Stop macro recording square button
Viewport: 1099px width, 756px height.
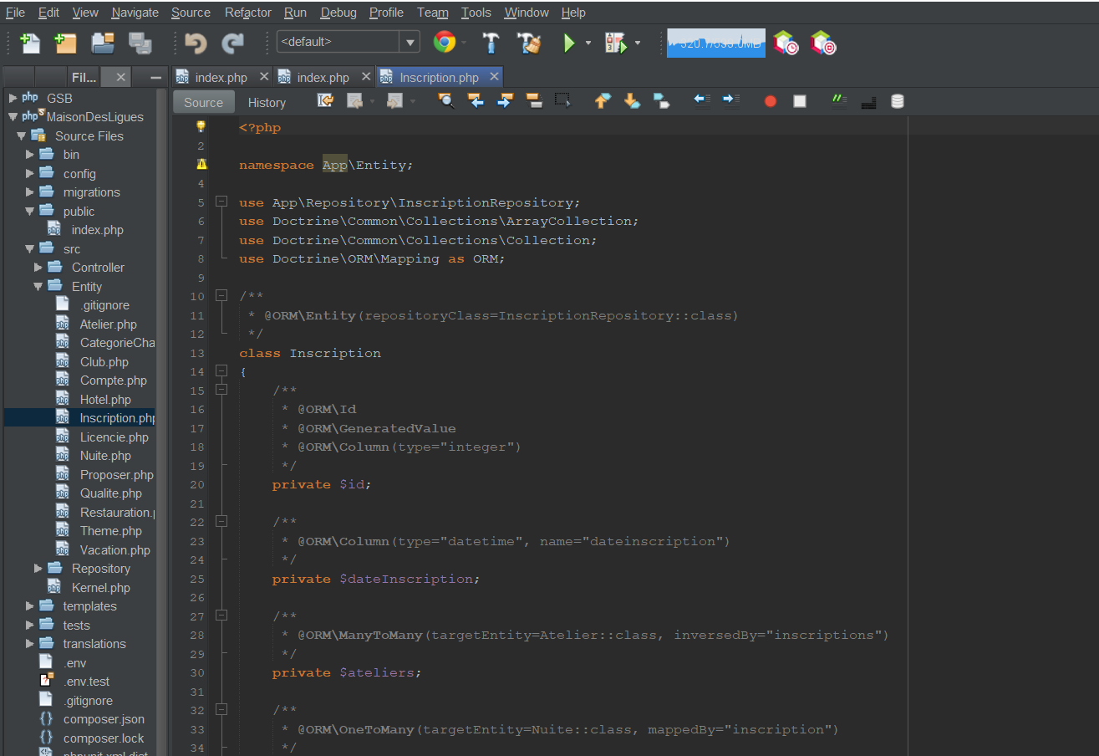point(800,101)
